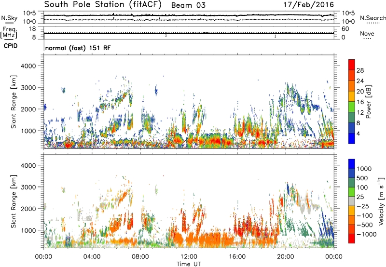Click the '16:00' time tick label
The height and width of the screenshot is (267, 386).
point(237,257)
